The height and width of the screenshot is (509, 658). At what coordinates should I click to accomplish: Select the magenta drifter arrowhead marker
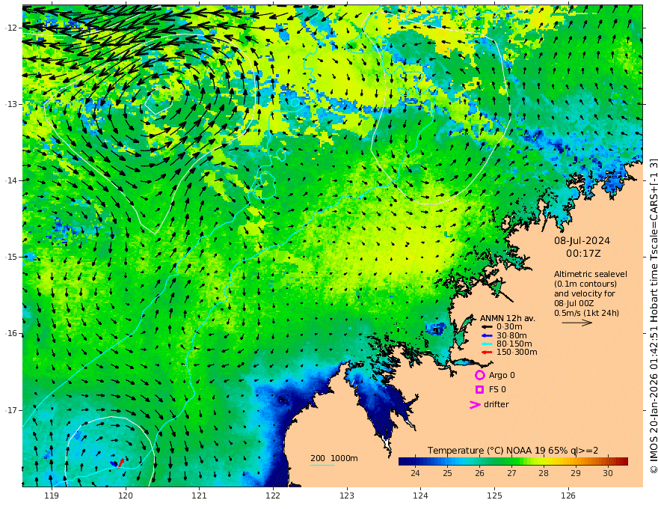click(x=475, y=405)
